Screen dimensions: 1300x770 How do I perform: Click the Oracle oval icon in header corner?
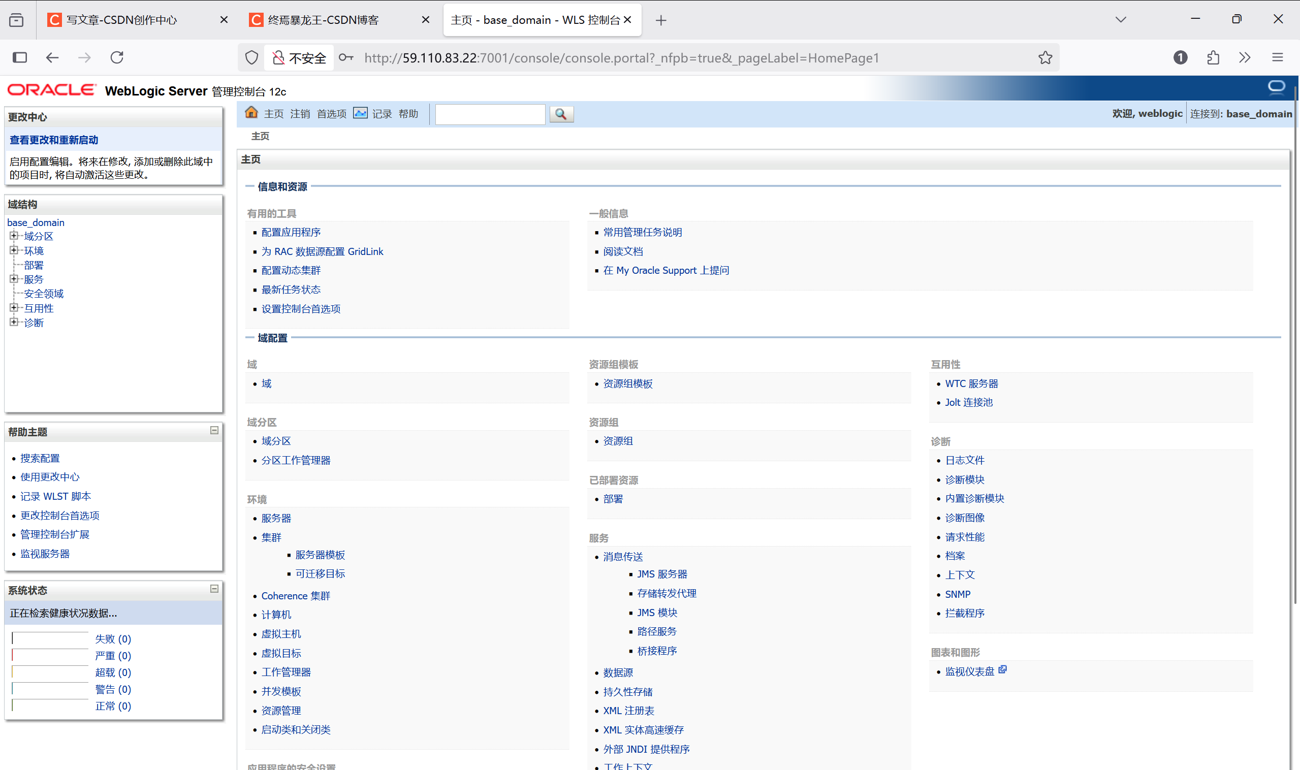point(1276,87)
